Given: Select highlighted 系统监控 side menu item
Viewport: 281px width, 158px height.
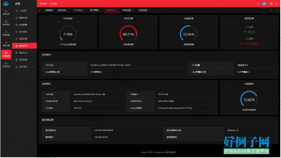Looking at the screenshot, I should click(24, 46).
